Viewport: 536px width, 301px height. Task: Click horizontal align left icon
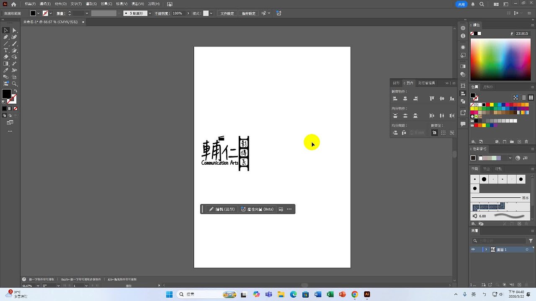click(x=395, y=99)
